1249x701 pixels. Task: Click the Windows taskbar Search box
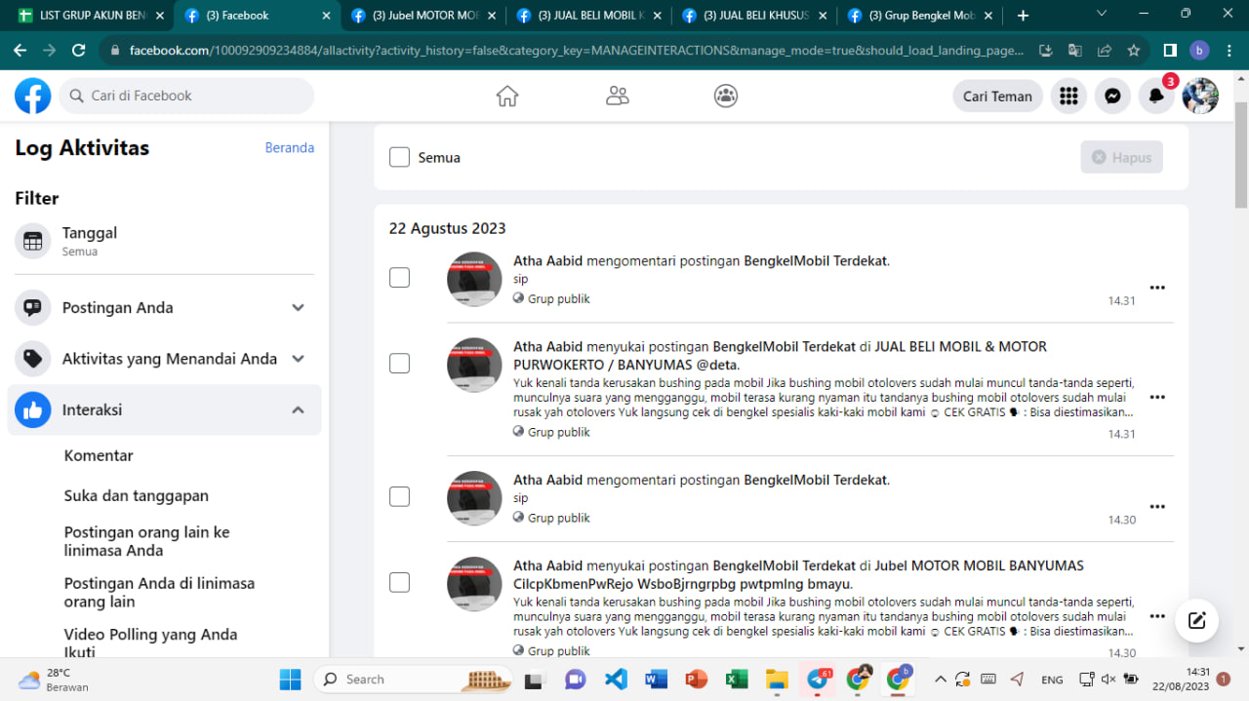[x=414, y=679]
